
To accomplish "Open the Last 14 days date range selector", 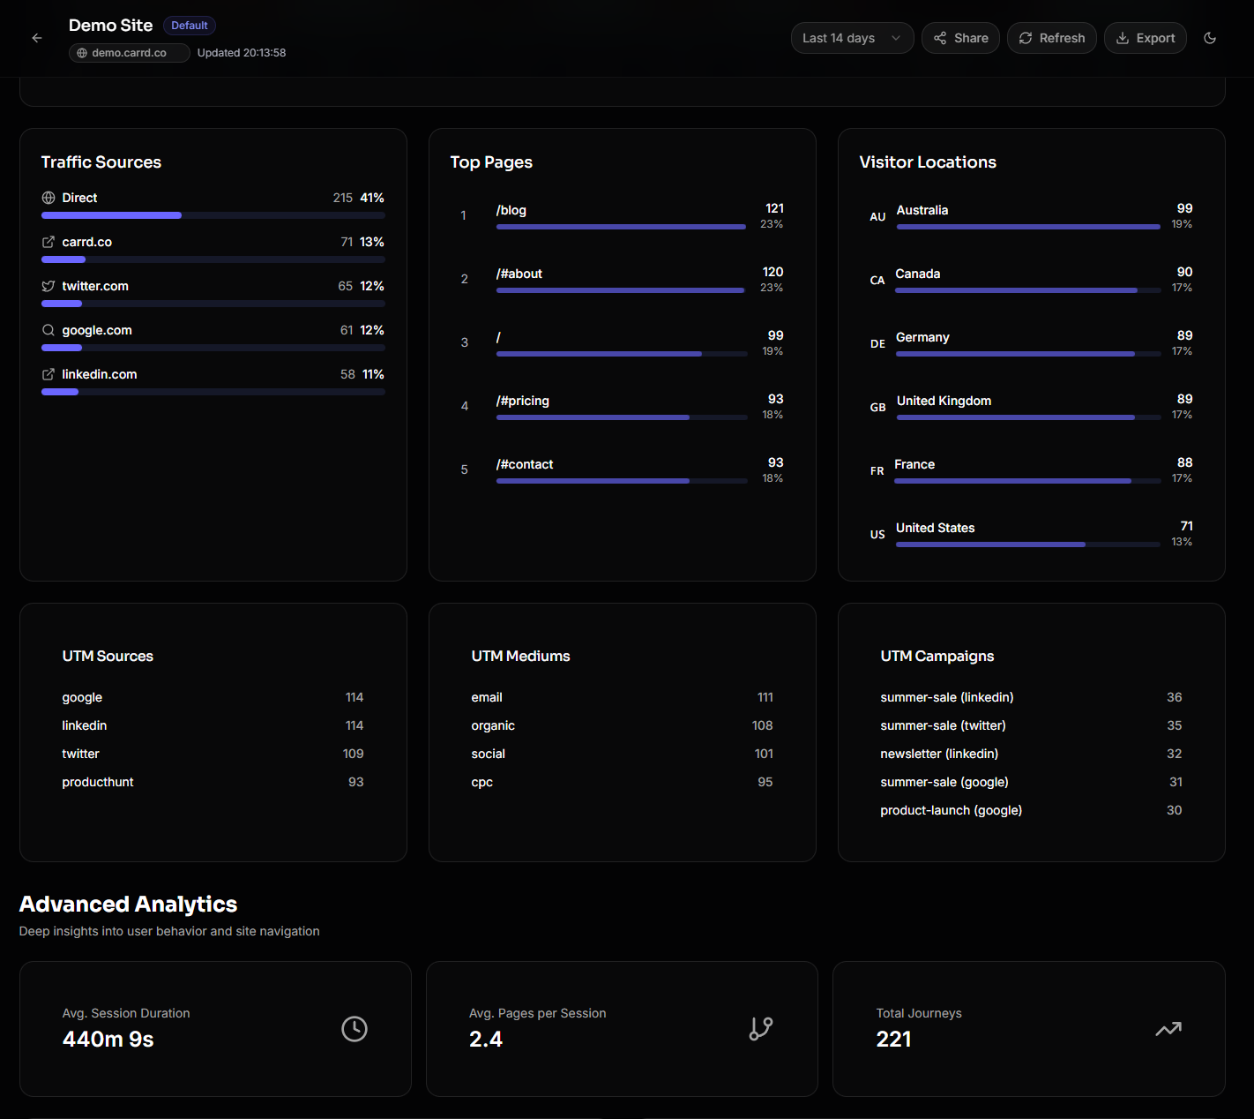I will 850,38.
